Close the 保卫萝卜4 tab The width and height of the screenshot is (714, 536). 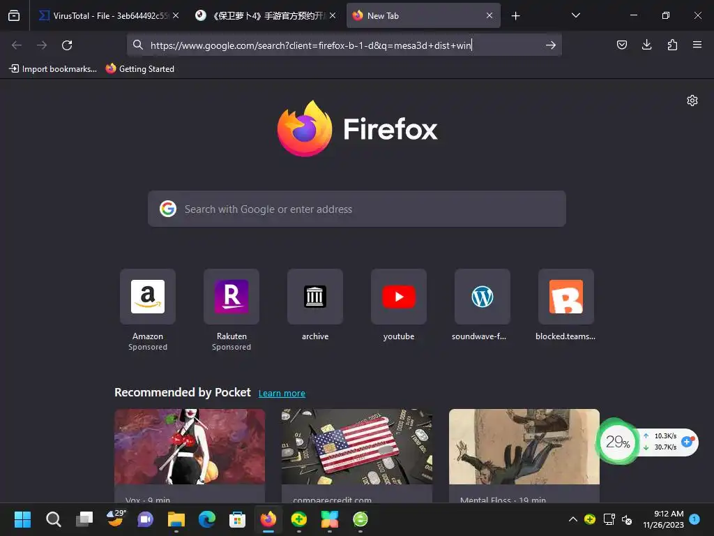[333, 15]
